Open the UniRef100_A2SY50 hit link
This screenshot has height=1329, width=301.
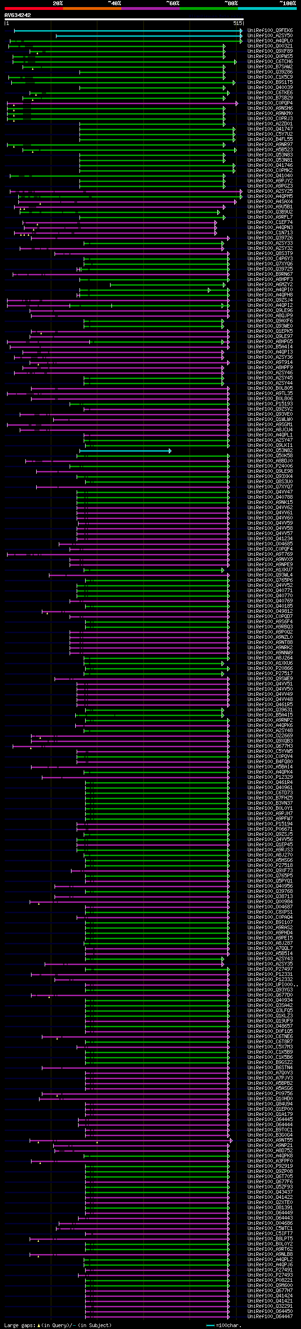coord(269,36)
